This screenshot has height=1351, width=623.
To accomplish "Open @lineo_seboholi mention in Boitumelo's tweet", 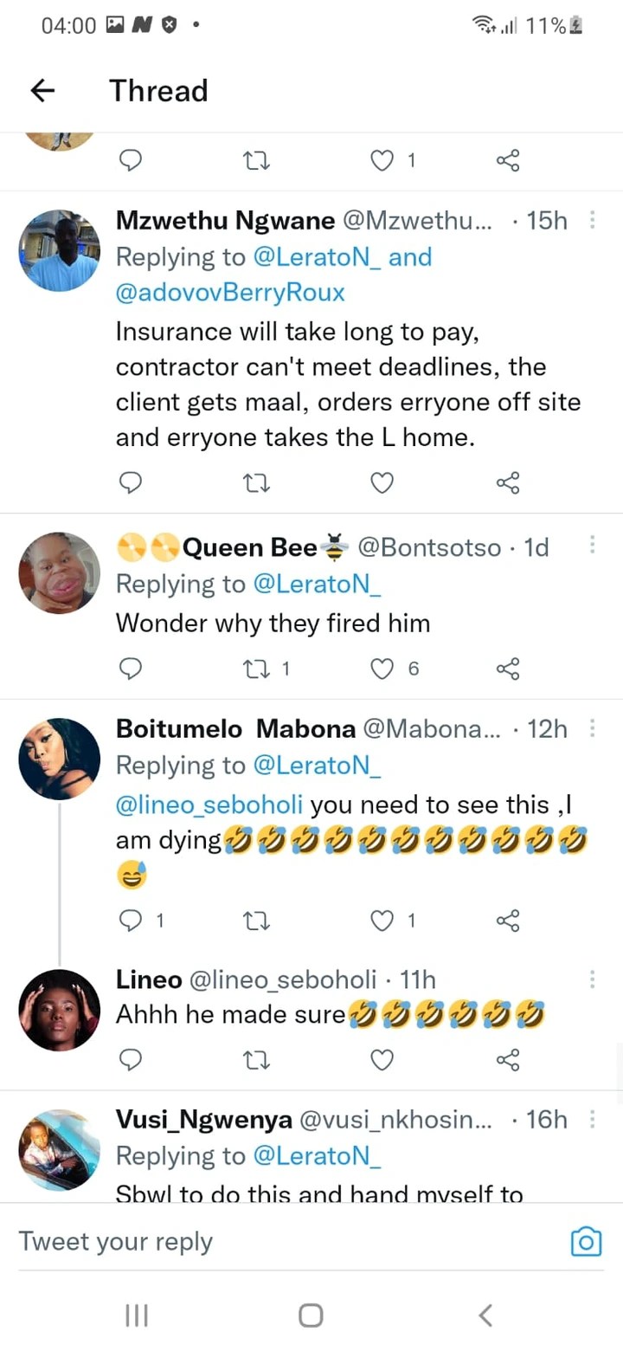I will click(x=209, y=805).
